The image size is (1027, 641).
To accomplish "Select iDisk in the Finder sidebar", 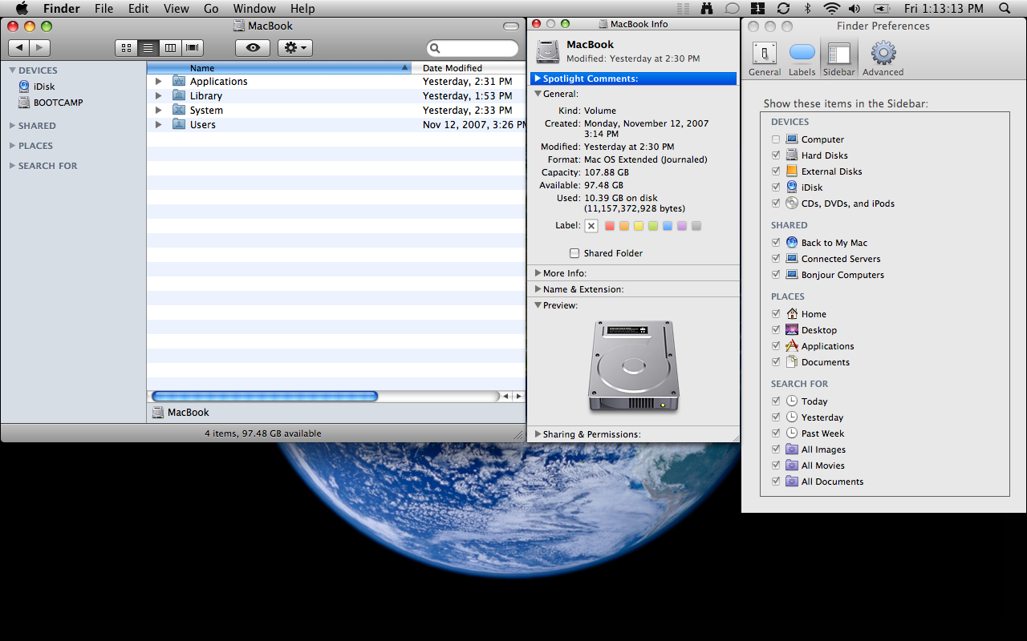I will [x=44, y=87].
